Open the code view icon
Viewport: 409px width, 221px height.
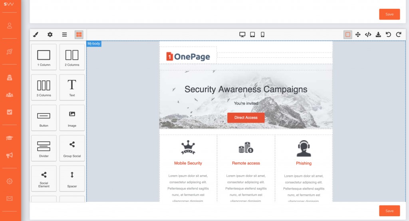point(368,35)
